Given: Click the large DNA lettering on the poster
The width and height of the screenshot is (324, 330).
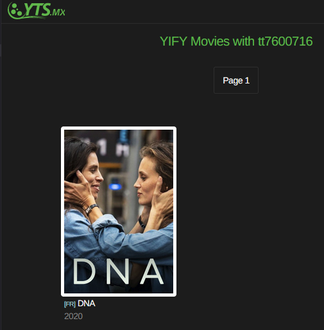Looking at the screenshot, I should pyautogui.click(x=118, y=272).
